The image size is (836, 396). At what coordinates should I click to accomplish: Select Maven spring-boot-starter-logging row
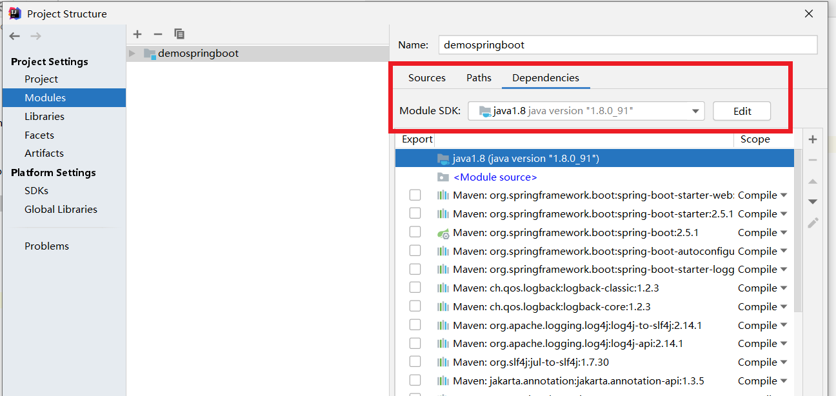click(595, 269)
